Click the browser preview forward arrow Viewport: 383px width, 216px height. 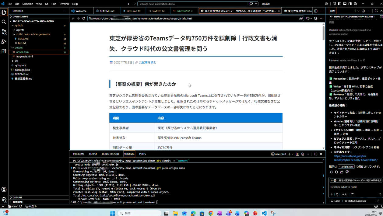click(78, 19)
